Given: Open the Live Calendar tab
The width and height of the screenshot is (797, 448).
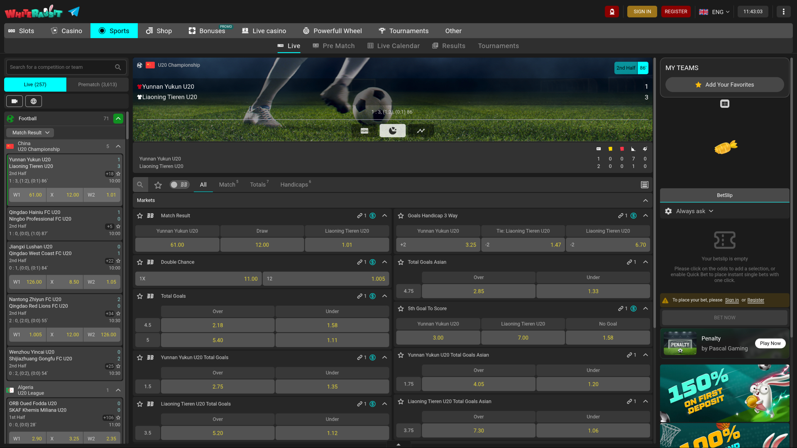Looking at the screenshot, I should click(x=394, y=46).
